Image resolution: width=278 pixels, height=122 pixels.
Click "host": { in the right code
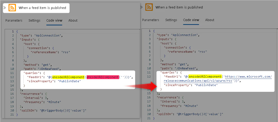tap(168, 43)
